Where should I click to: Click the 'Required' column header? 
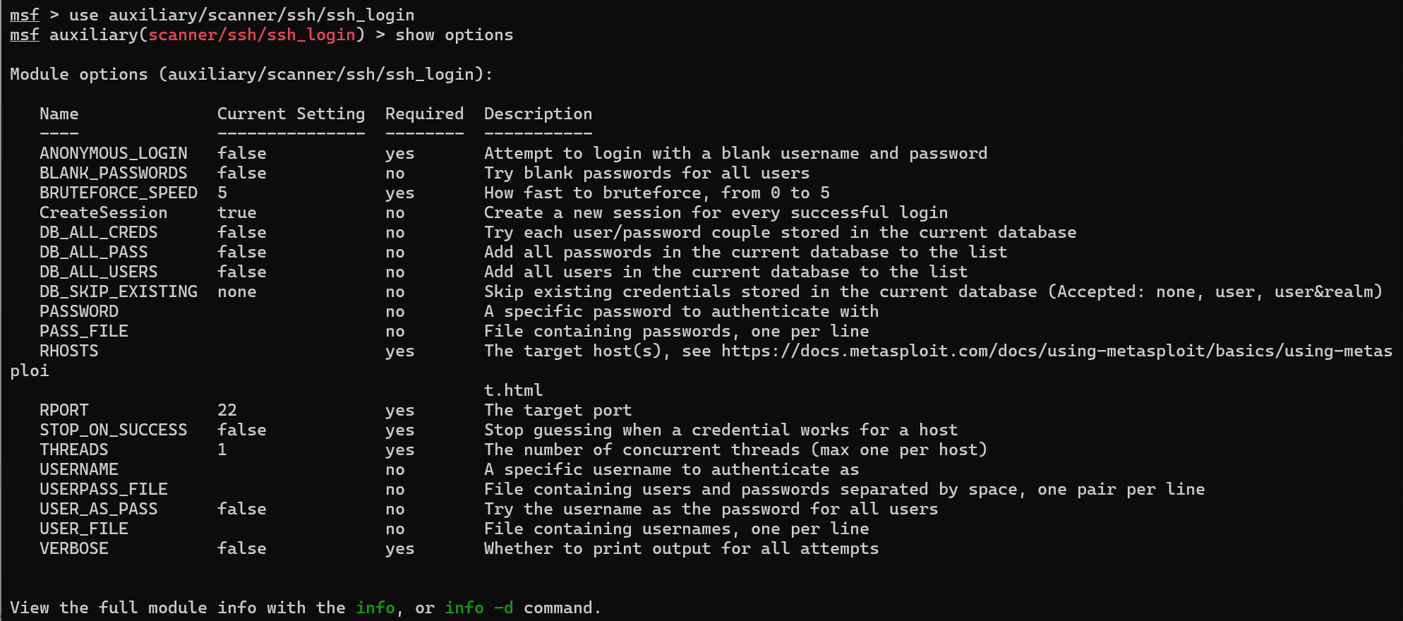[424, 114]
